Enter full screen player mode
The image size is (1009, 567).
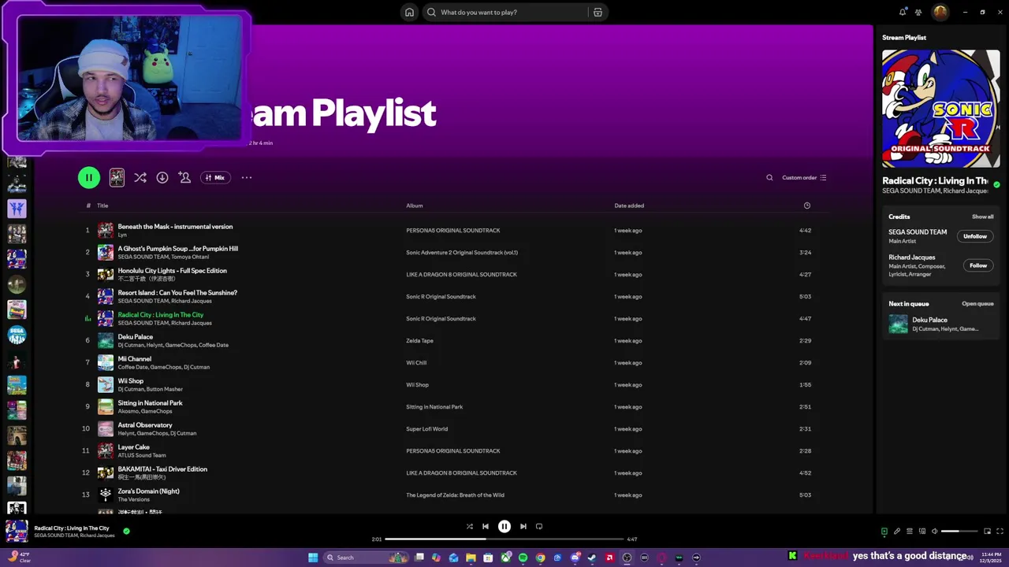[1000, 532]
